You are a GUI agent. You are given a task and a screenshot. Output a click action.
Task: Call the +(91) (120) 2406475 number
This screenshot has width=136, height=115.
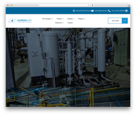pyautogui.click(x=118, y=11)
